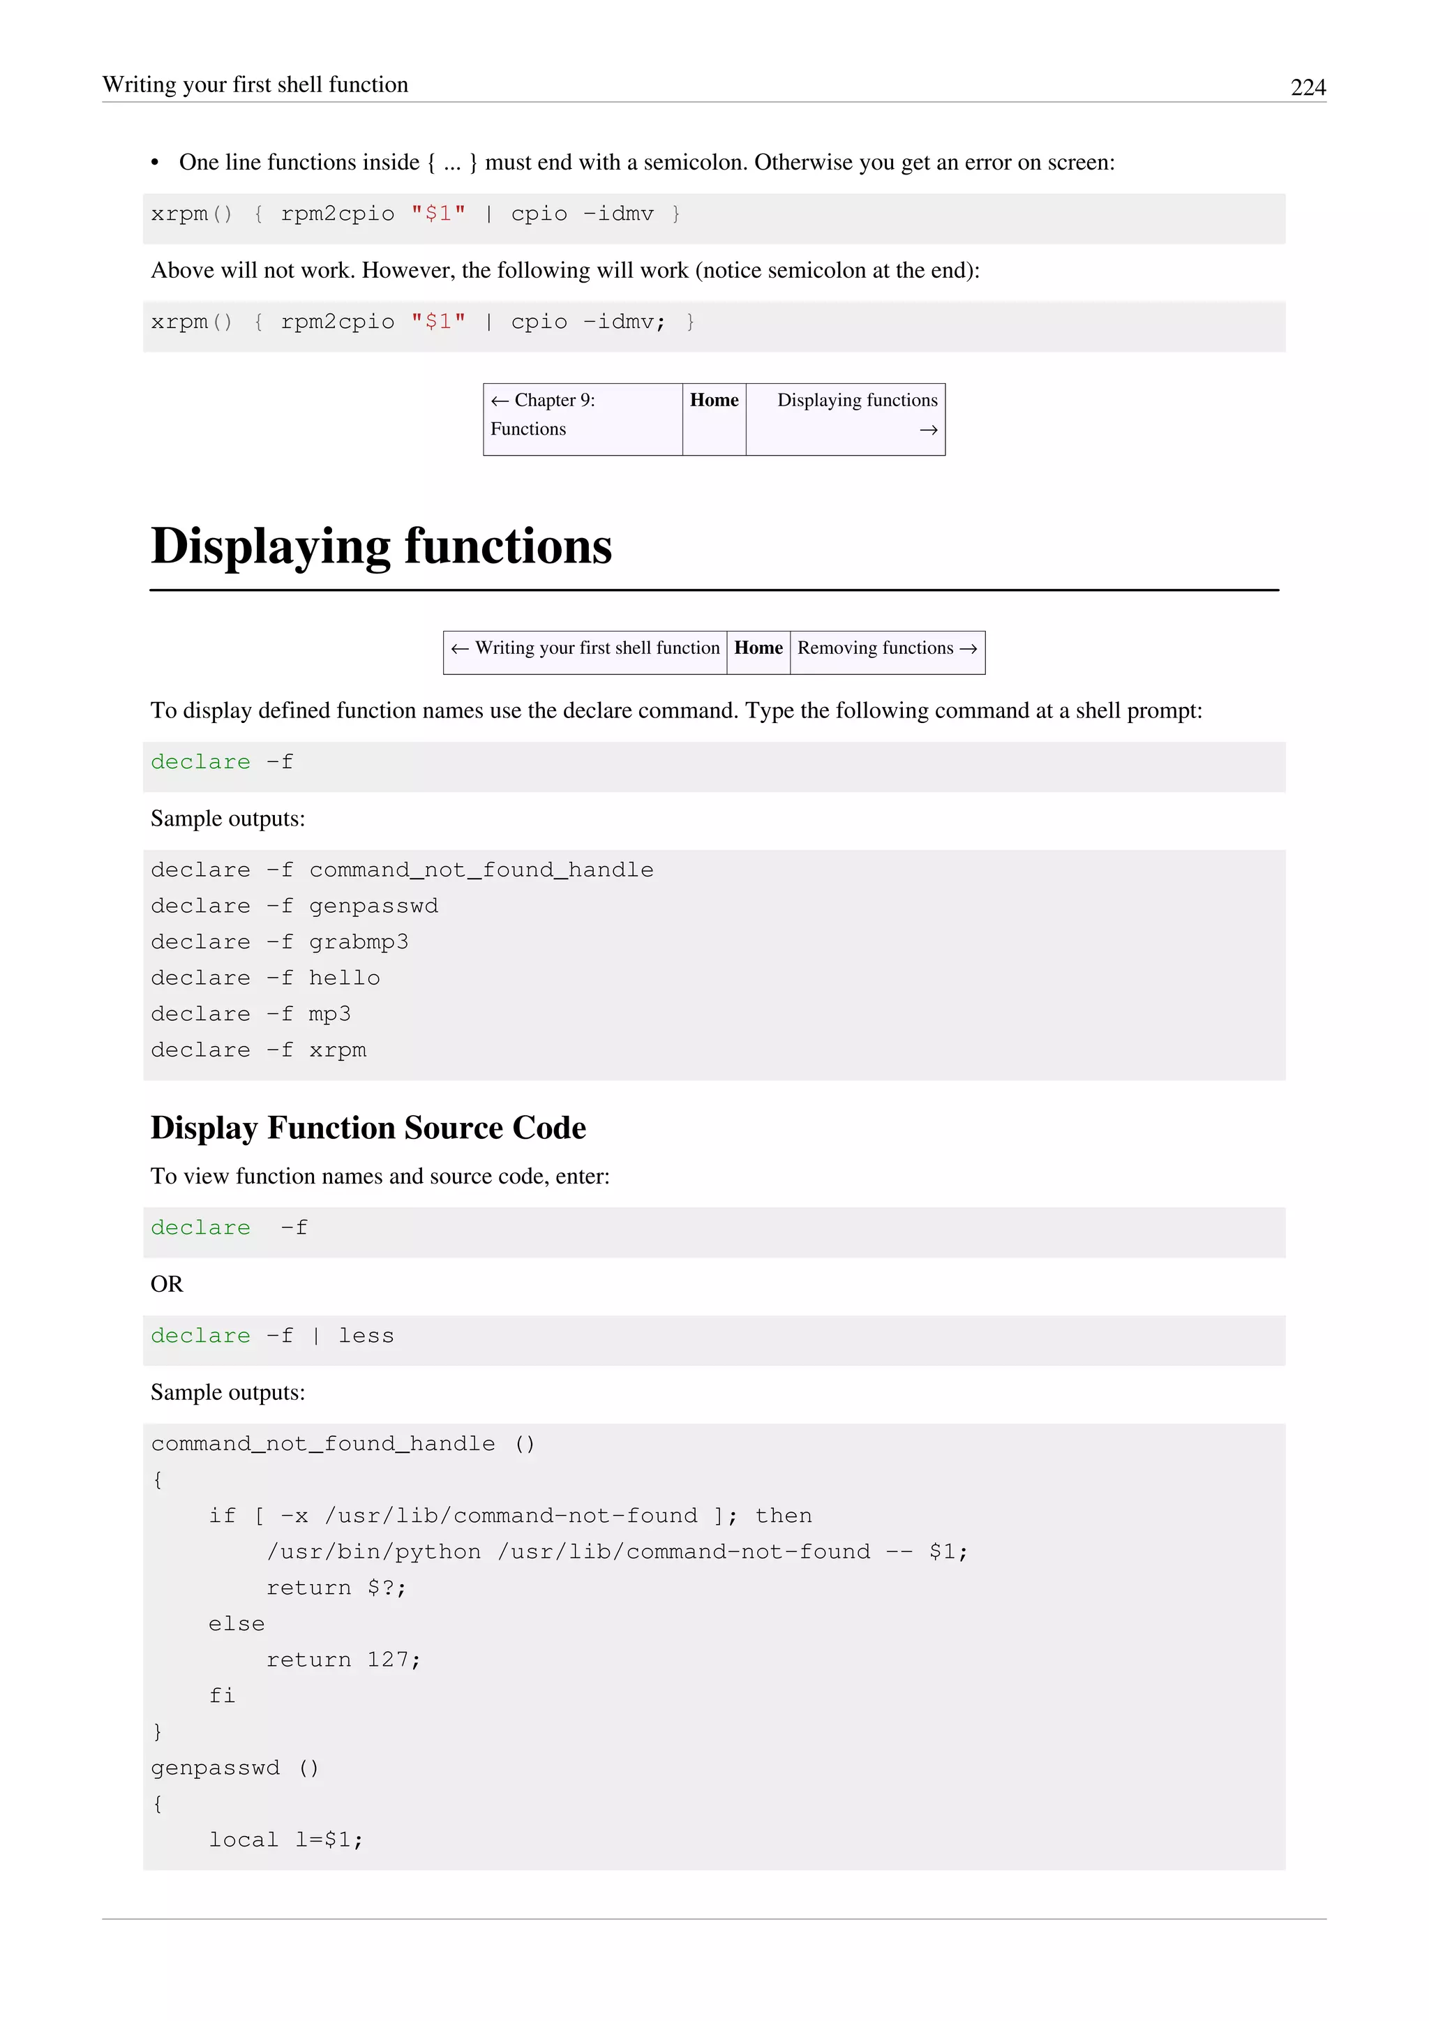Click the 'declare -f grabmp3' output line
Viewport: 1429px width, 2021px height.
pyautogui.click(x=279, y=943)
